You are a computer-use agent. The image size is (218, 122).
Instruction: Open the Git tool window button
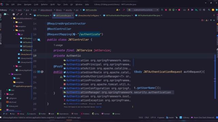click(x=5, y=114)
